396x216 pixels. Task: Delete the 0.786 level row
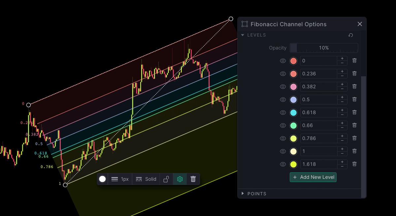(354, 138)
